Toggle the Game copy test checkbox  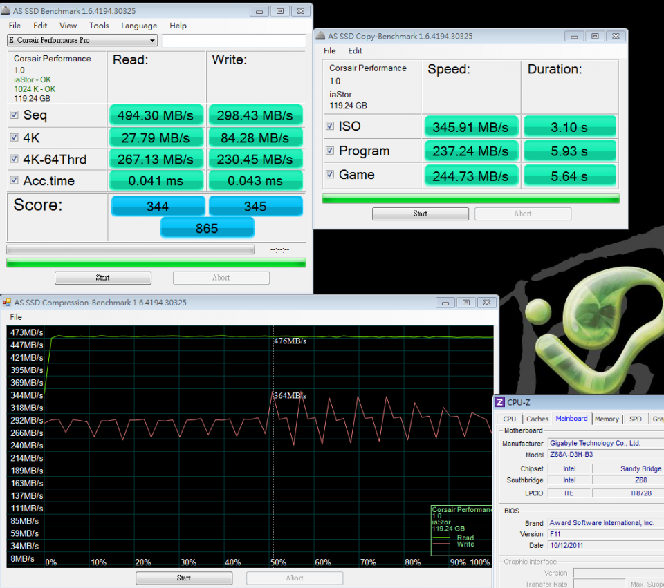330,175
